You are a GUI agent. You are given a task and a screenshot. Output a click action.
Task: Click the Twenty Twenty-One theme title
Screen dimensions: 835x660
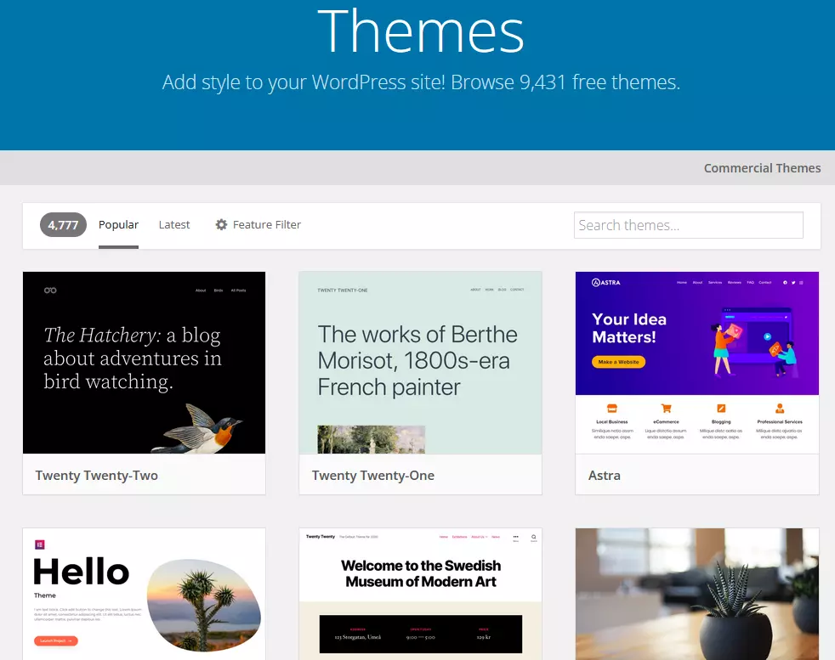372,476
